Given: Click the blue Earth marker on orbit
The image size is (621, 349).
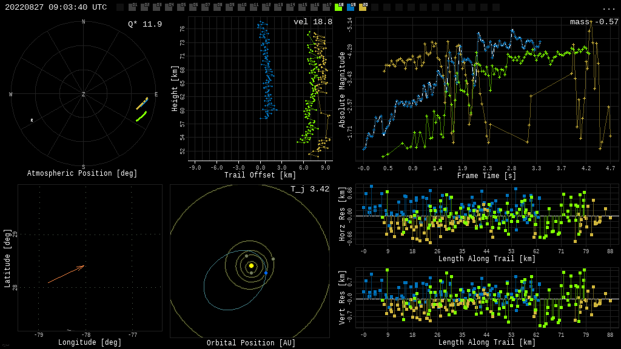Looking at the screenshot, I should coord(266,273).
